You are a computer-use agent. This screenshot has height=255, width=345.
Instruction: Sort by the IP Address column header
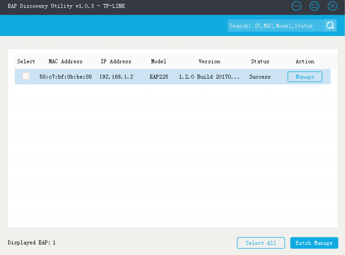[x=116, y=61]
